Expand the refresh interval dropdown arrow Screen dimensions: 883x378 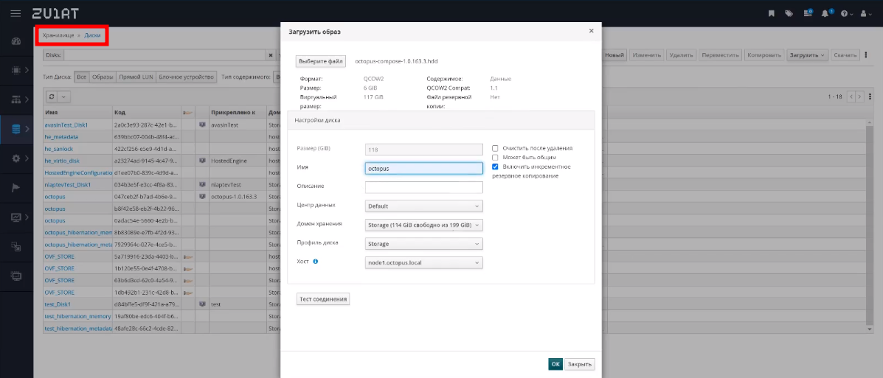point(63,97)
